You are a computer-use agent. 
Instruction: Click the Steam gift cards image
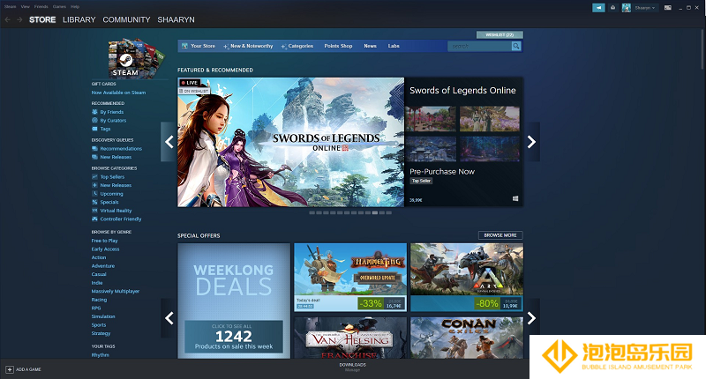[137, 59]
